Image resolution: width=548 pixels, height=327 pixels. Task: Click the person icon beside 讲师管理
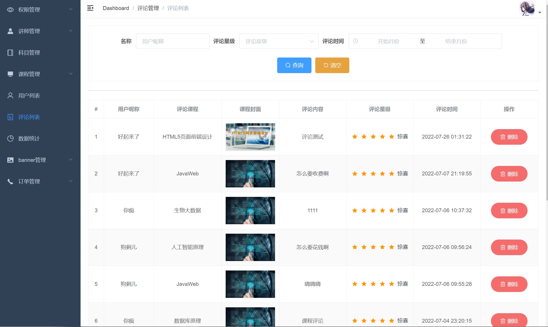[x=10, y=31]
